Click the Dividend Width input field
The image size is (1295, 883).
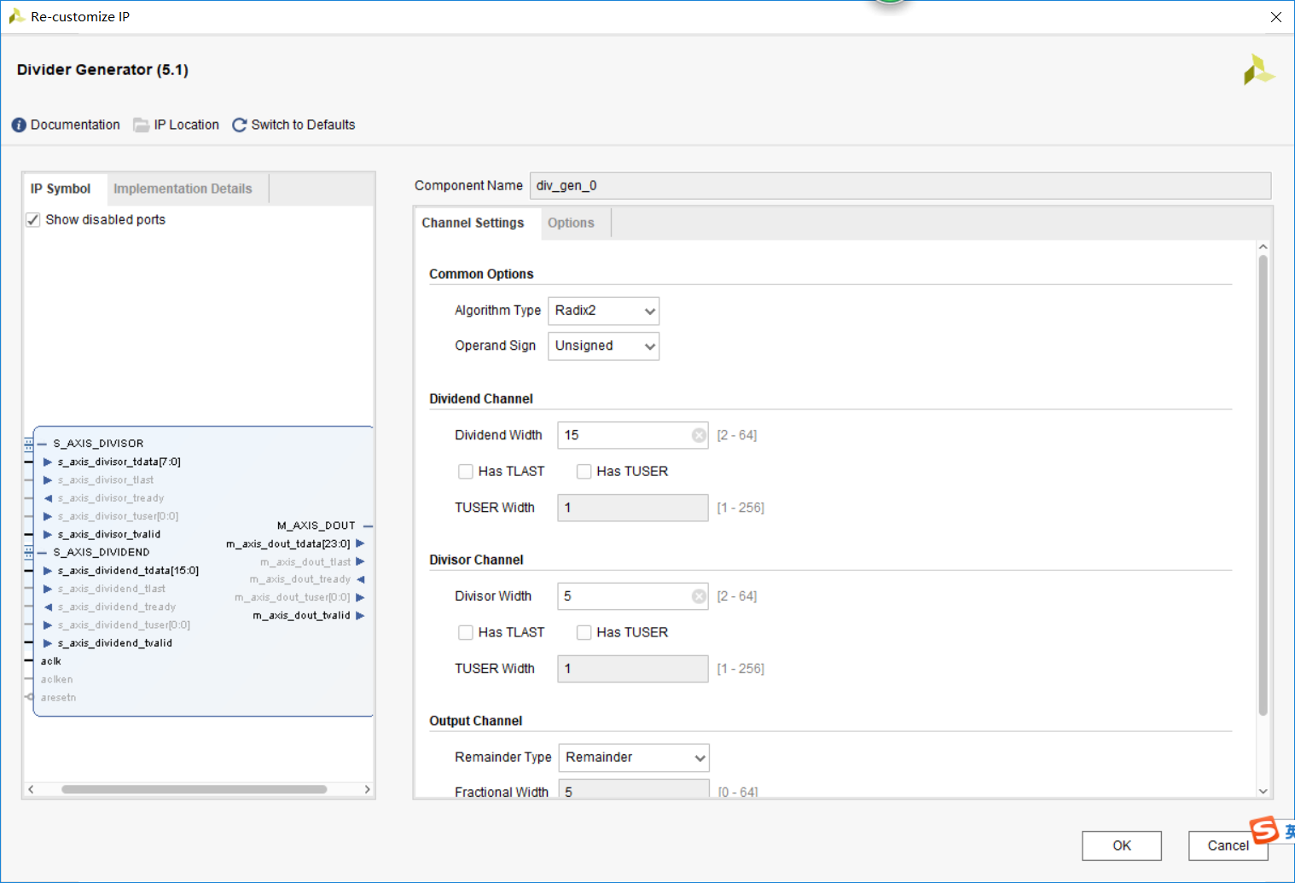tap(633, 435)
